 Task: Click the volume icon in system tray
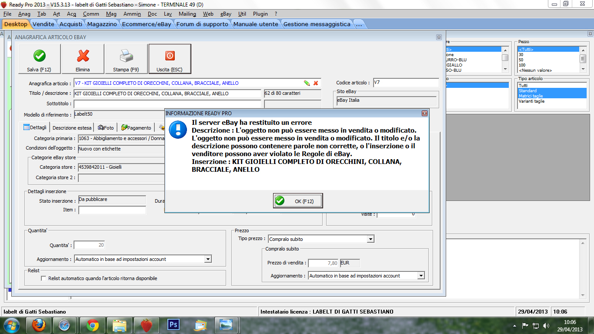pos(547,325)
